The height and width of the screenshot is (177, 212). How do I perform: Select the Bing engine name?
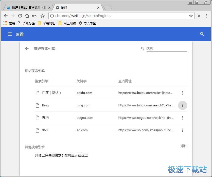[45, 105]
